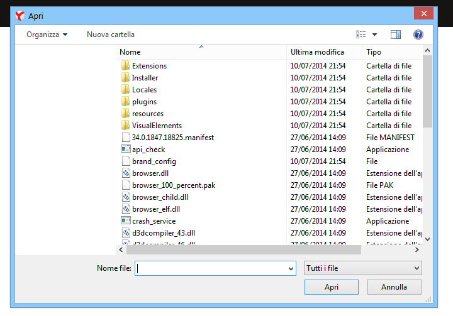Select the crash_service application icon

coord(125,221)
